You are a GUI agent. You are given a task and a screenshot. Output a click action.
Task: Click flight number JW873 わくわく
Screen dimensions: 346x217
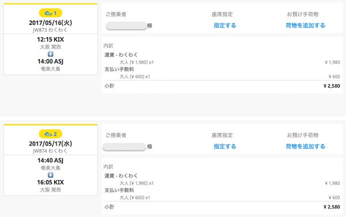pyautogui.click(x=50, y=30)
